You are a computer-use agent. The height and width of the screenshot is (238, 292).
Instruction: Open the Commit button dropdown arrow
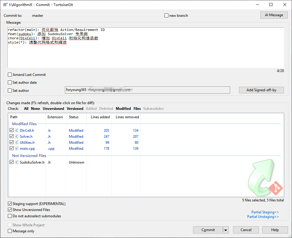pos(226,230)
